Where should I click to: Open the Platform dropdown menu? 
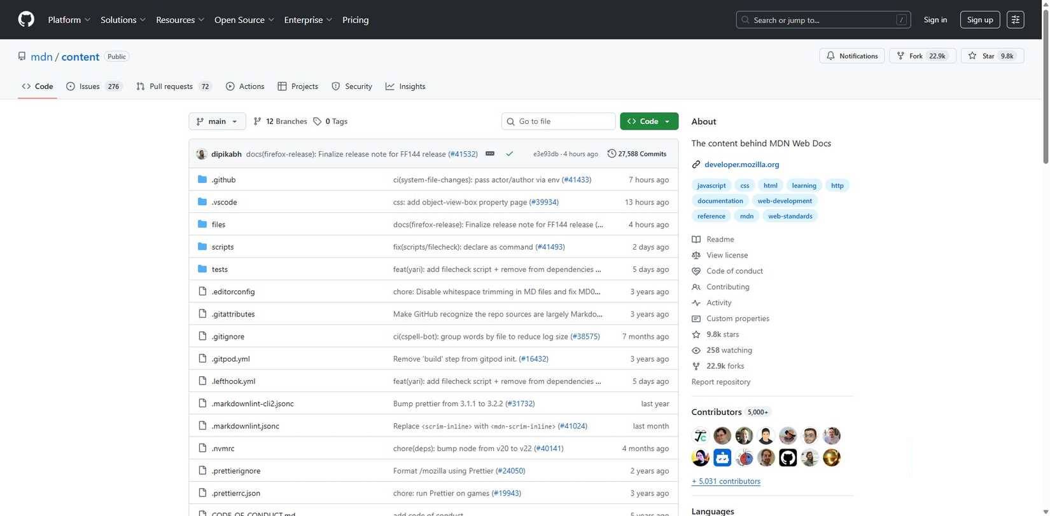[x=69, y=20]
